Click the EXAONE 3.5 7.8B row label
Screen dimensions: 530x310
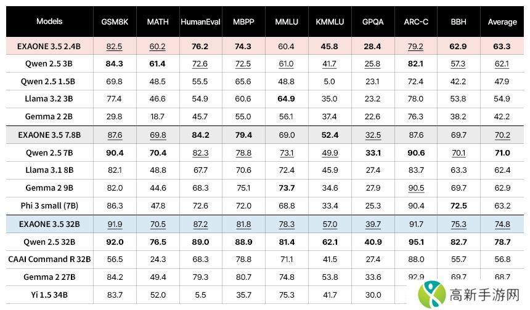point(49,135)
